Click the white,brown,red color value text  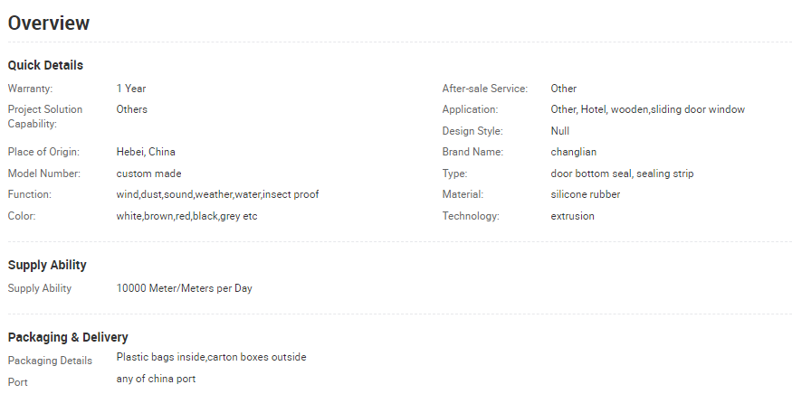tap(186, 216)
